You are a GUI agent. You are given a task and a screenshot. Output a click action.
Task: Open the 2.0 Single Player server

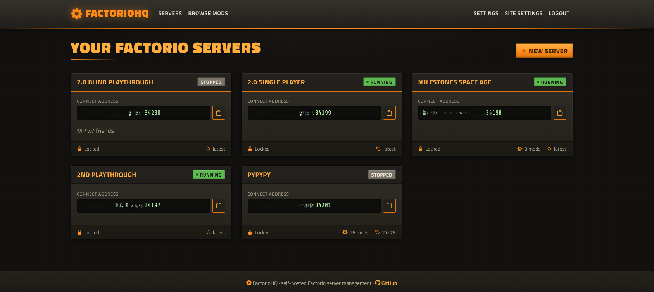(276, 82)
